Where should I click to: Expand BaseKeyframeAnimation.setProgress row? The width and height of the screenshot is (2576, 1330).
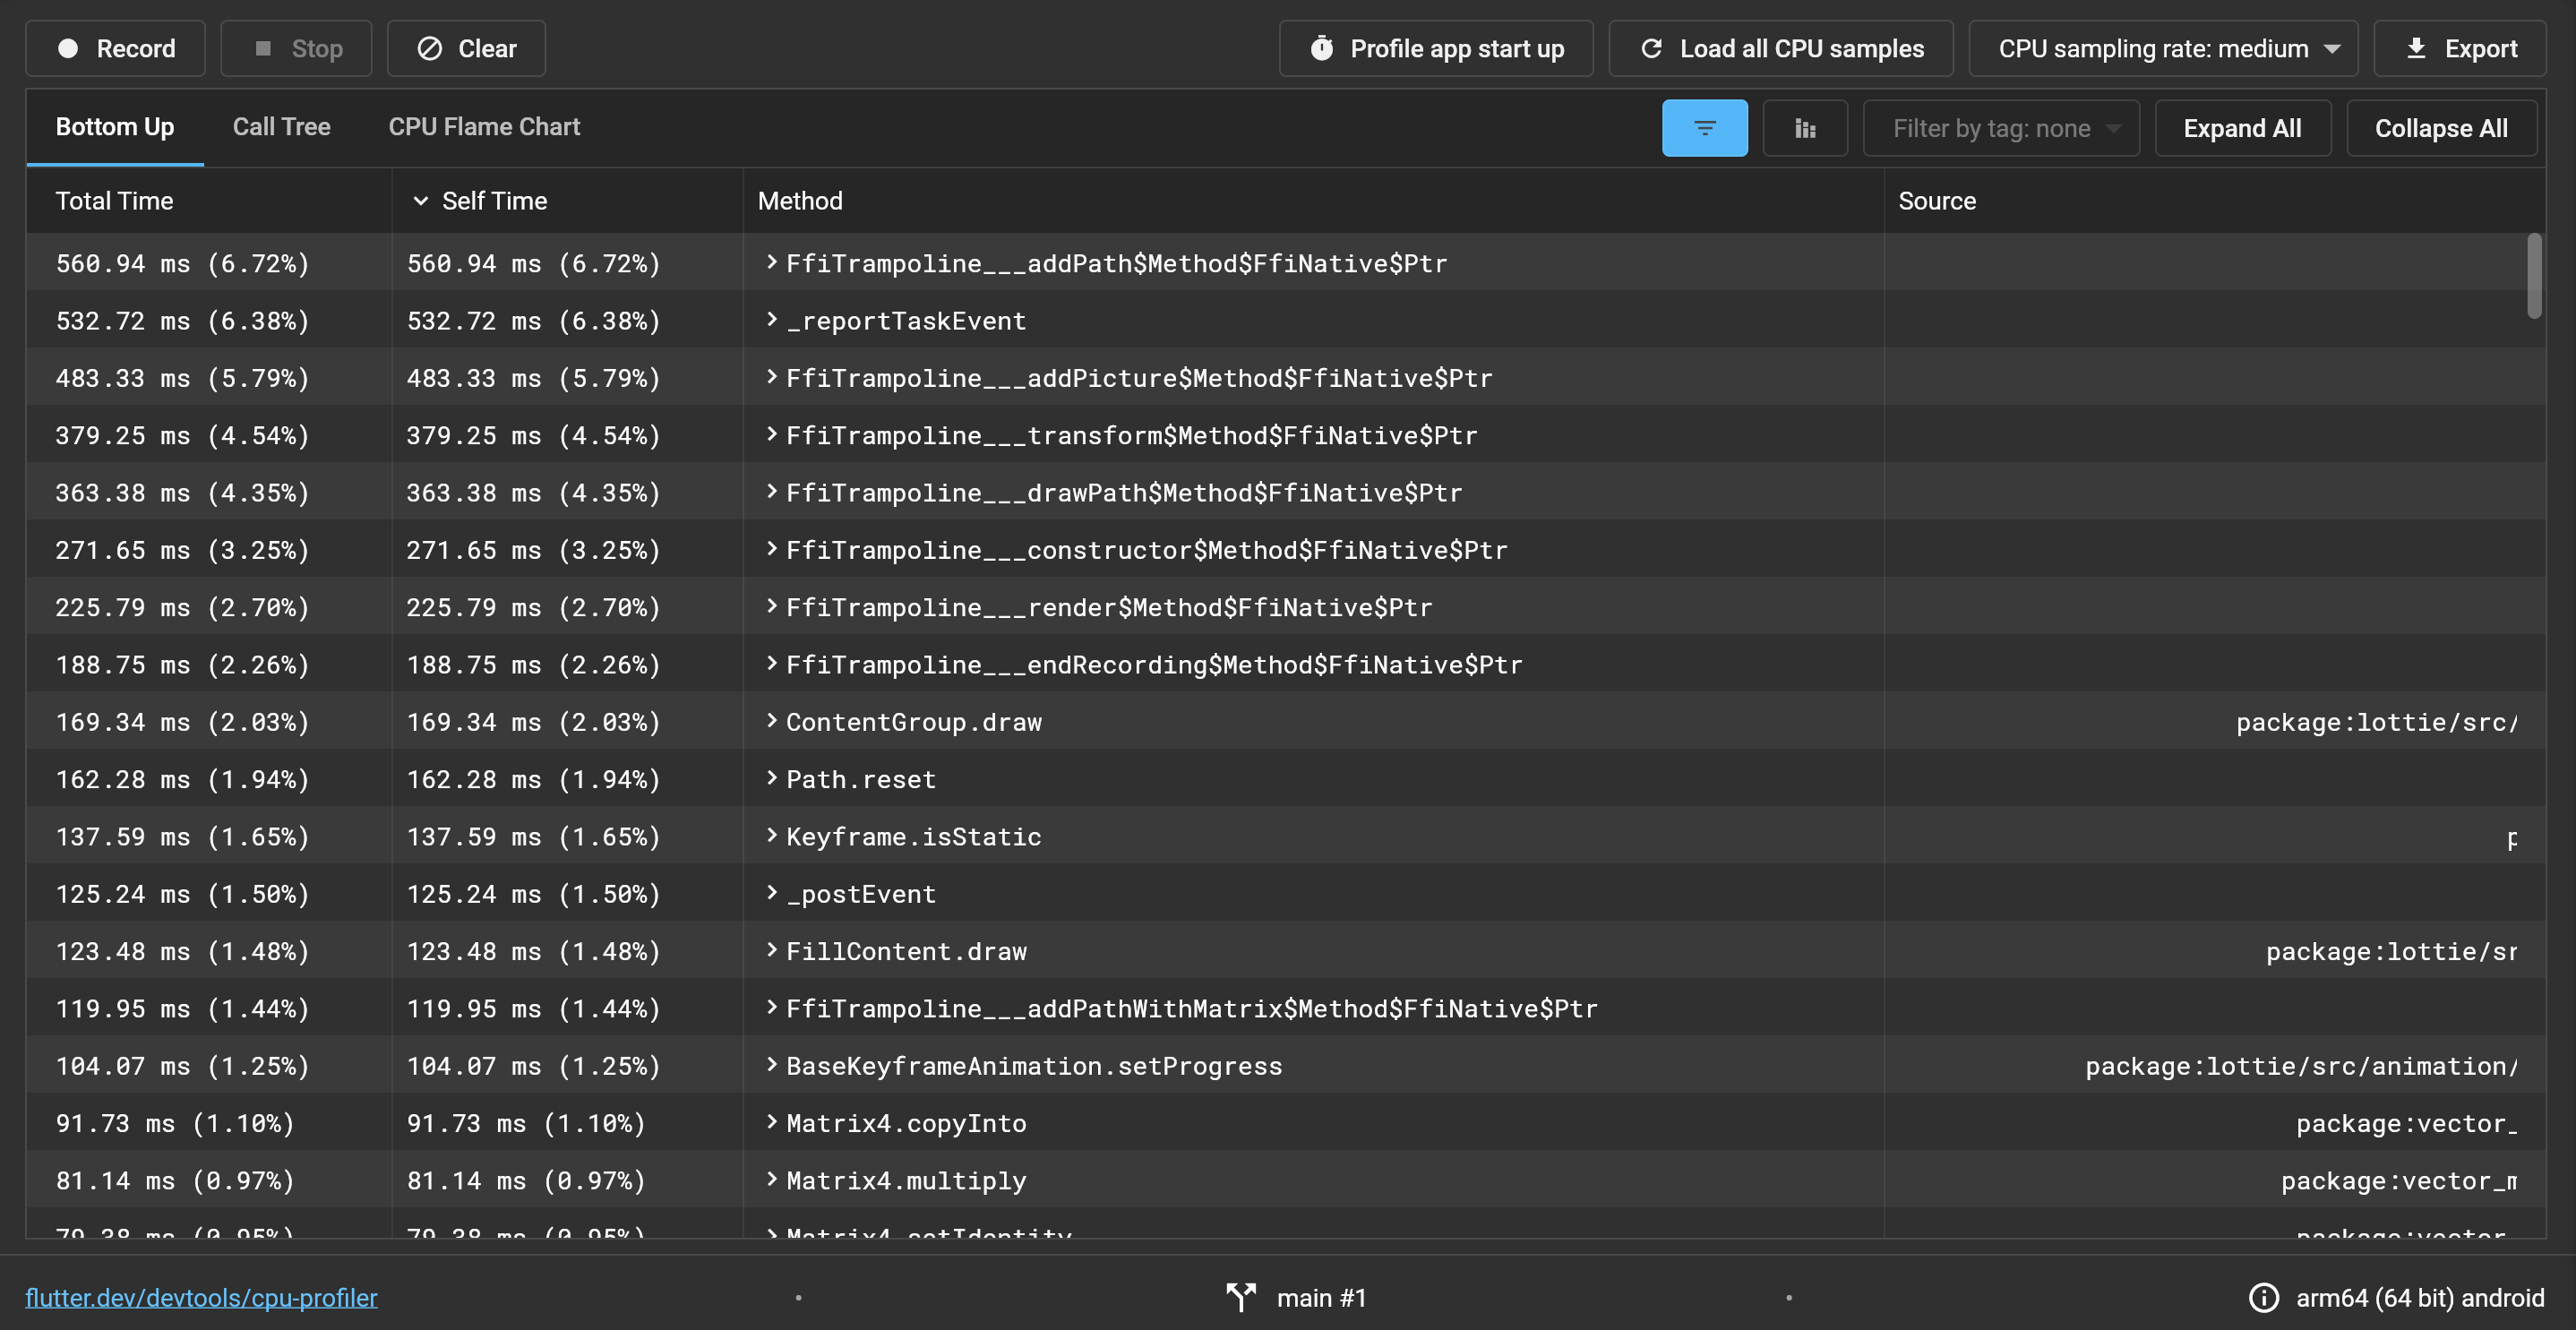coord(772,1064)
